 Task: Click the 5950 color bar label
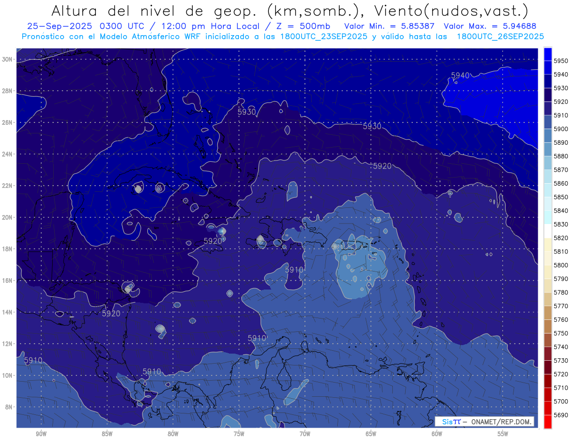(561, 61)
